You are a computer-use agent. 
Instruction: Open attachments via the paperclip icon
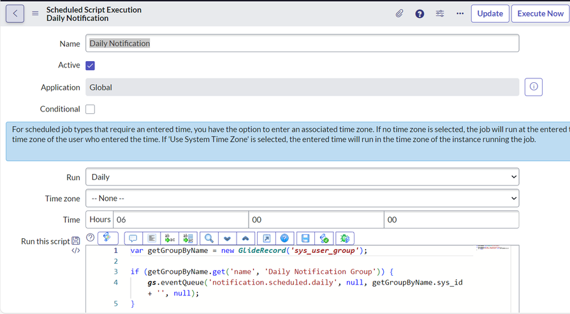(399, 14)
